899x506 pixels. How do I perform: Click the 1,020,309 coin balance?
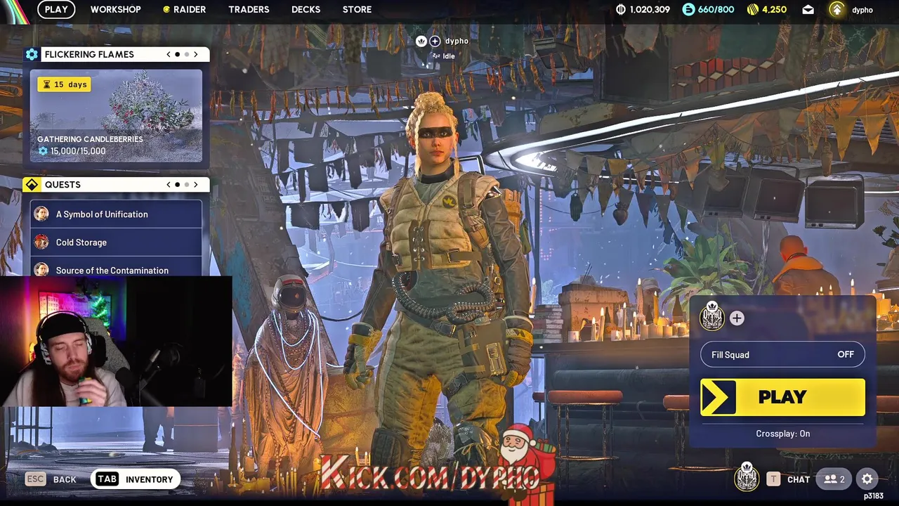[x=650, y=10]
